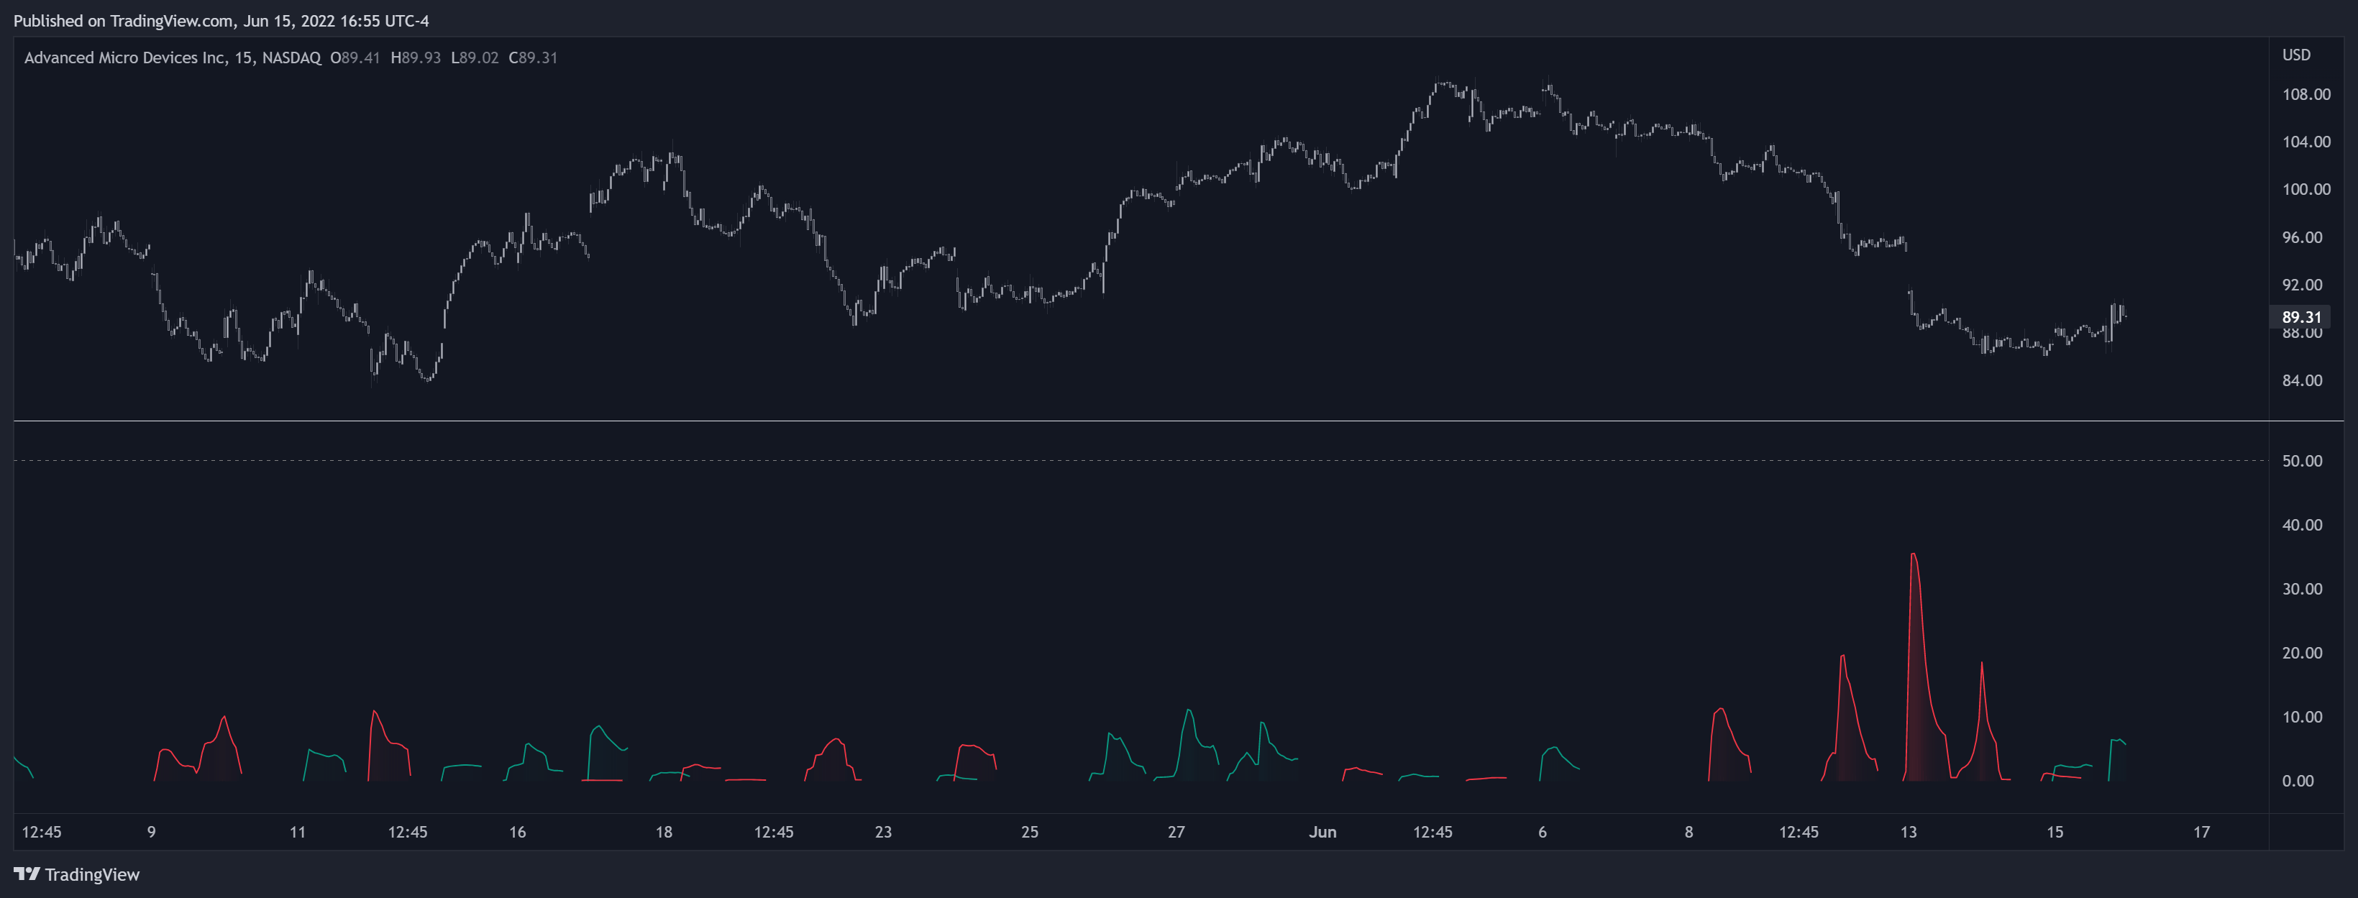Click the dashed 50.00 level line in indicator pane

coord(1141,460)
